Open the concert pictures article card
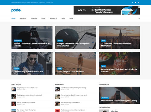The image size is (151, 112). click(32, 38)
